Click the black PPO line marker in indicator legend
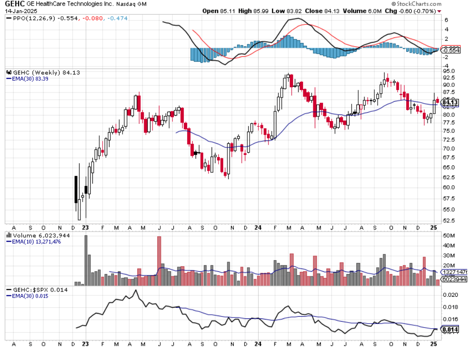The width and height of the screenshot is (470, 348). [8, 20]
